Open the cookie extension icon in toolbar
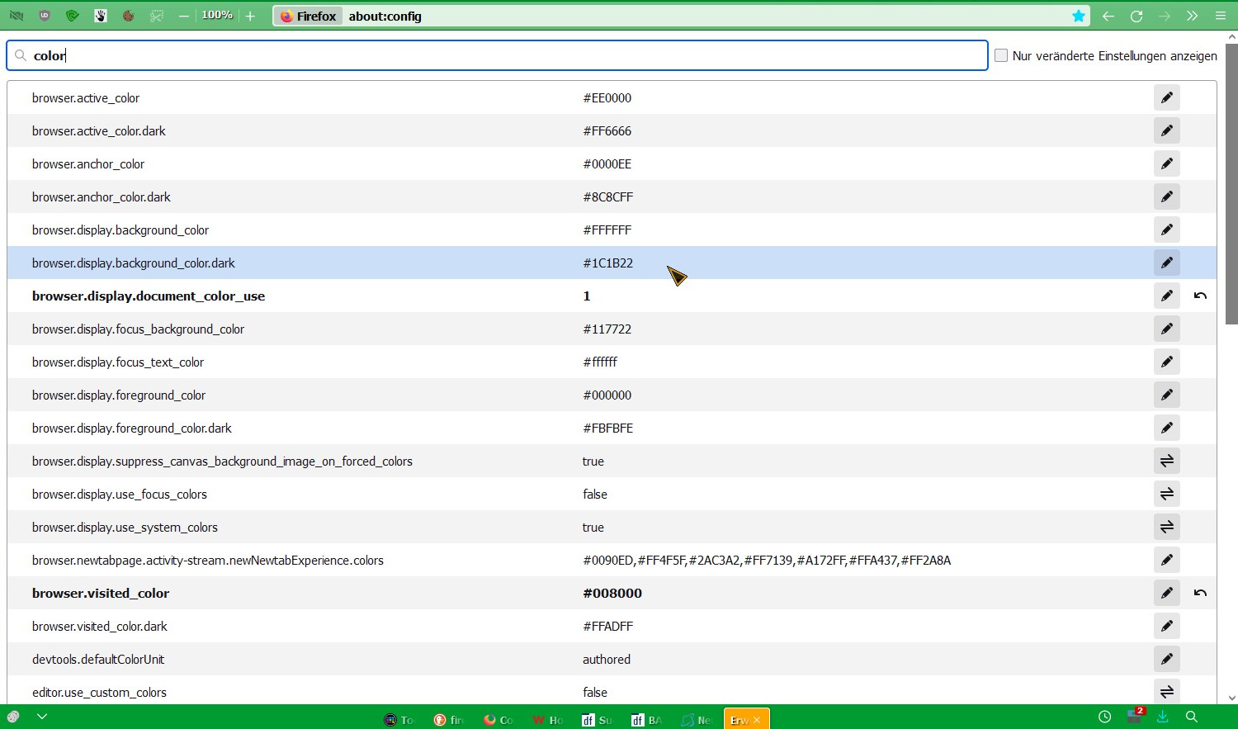 coord(129,16)
